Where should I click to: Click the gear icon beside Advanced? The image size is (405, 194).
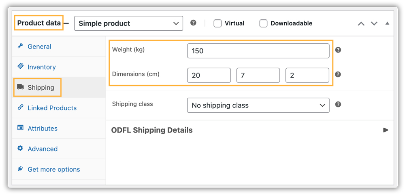tap(20, 148)
